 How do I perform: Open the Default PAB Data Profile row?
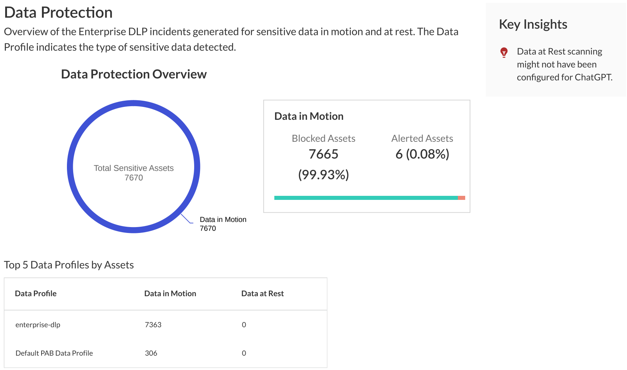(54, 353)
